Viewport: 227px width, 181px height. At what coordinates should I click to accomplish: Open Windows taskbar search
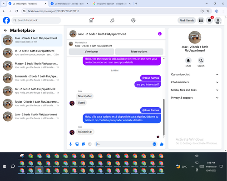click(13, 167)
